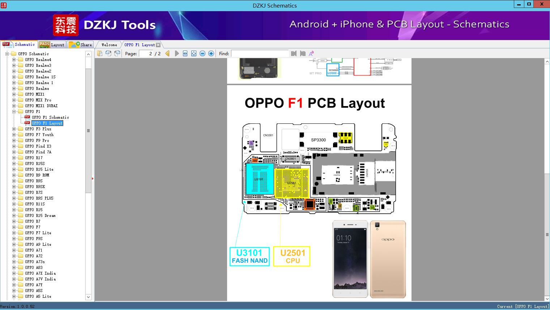Fit whole page in view icon
Viewport: 550px width, 310px height.
194,53
